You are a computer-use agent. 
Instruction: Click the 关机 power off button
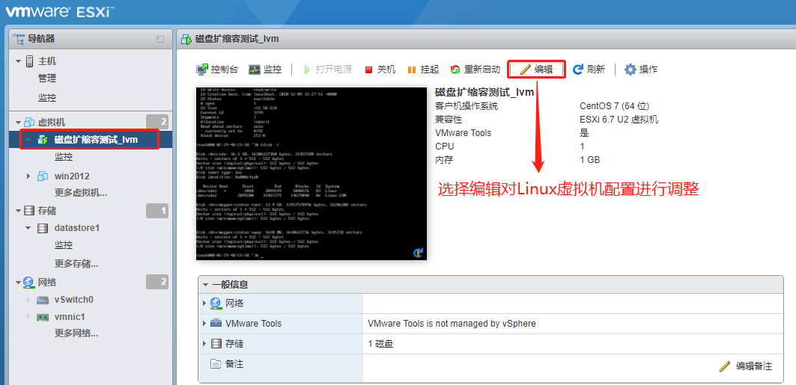(x=380, y=70)
